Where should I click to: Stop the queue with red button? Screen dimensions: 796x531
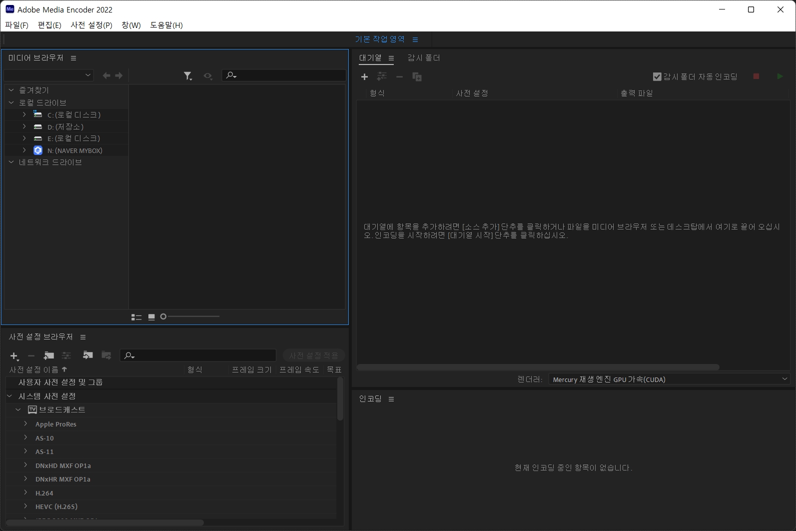coord(756,76)
